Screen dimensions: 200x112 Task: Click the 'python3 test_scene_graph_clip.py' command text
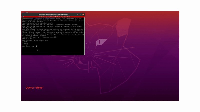tap(68, 18)
